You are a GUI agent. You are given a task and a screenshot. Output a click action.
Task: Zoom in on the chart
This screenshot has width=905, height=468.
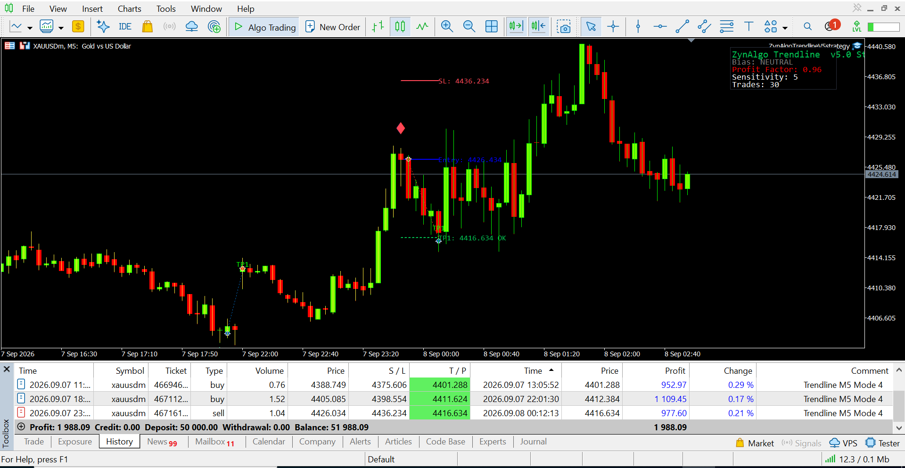(447, 27)
